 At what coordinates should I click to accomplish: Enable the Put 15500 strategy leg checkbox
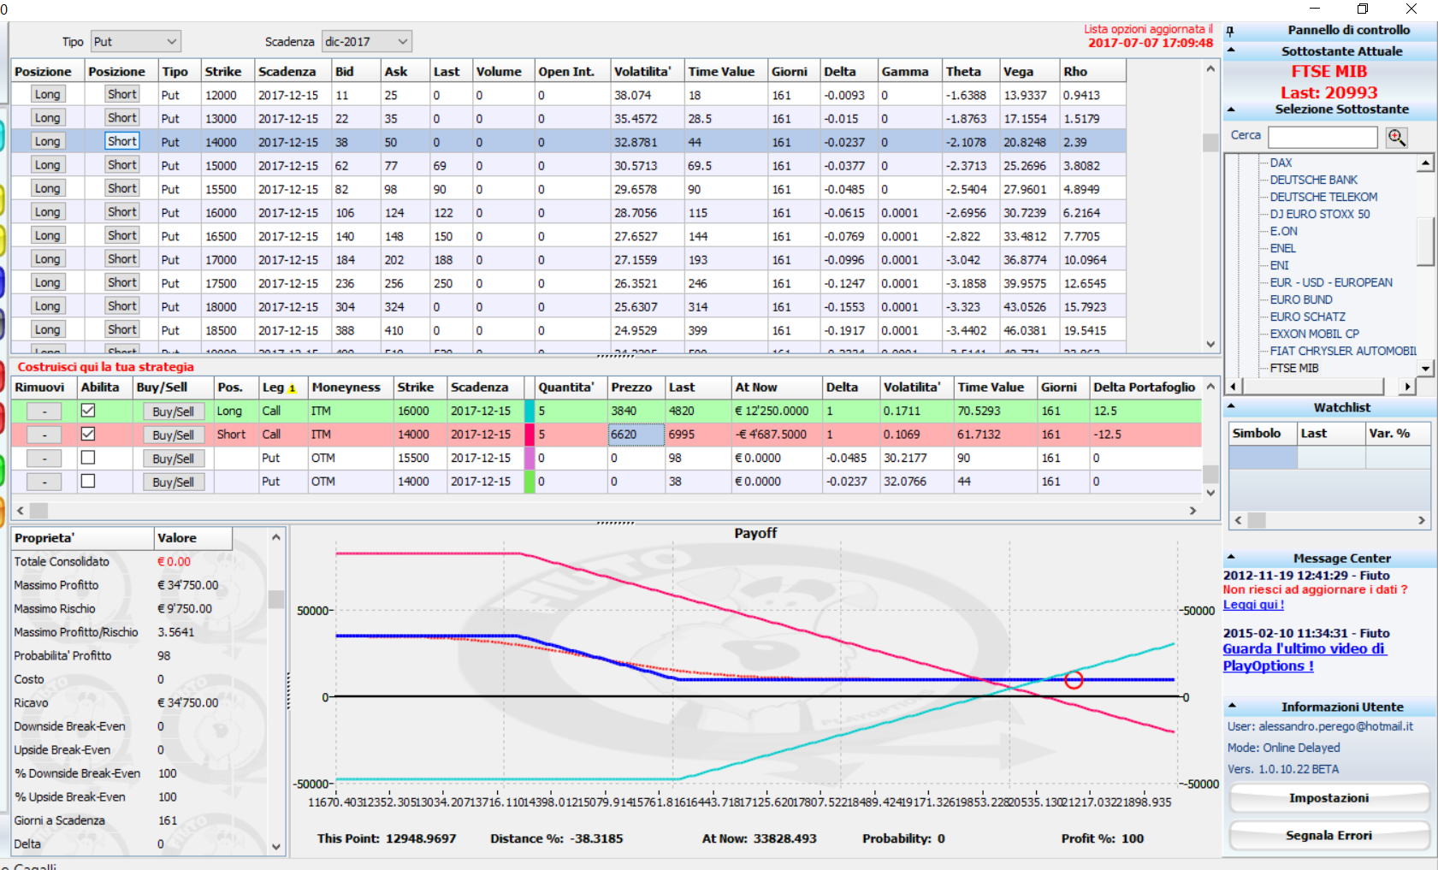(x=87, y=458)
